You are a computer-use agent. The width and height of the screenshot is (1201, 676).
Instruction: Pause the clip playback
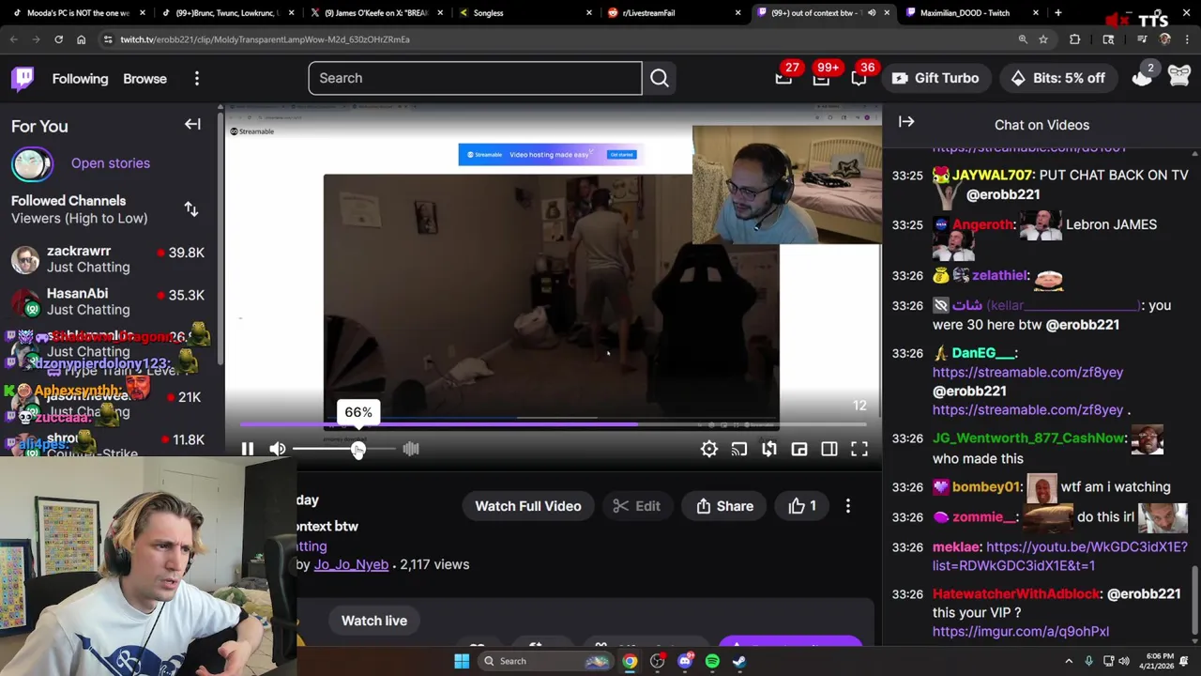coord(248,449)
